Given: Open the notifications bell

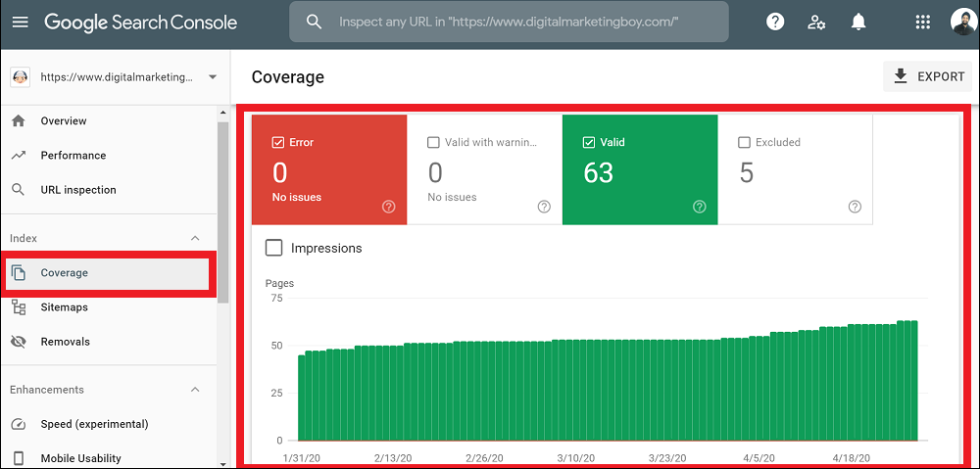Looking at the screenshot, I should point(858,22).
